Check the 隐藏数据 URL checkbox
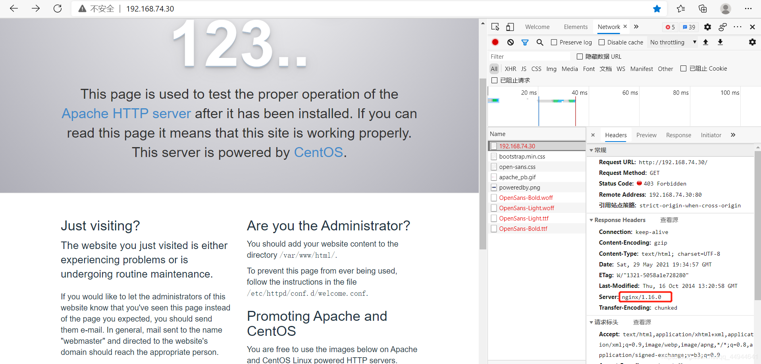The width and height of the screenshot is (761, 364). (580, 56)
